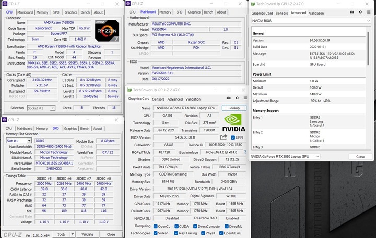Toggle the Vulkan checkbox
Viewport: 376px width, 238px height.
point(156,233)
